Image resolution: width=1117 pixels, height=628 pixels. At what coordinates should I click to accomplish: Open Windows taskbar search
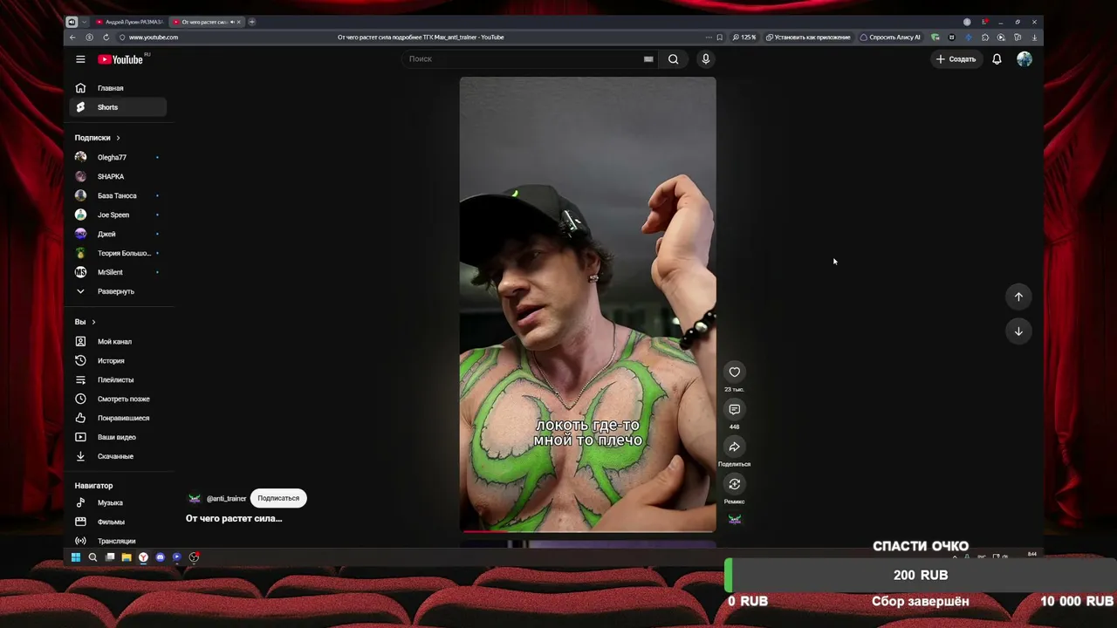tap(93, 557)
